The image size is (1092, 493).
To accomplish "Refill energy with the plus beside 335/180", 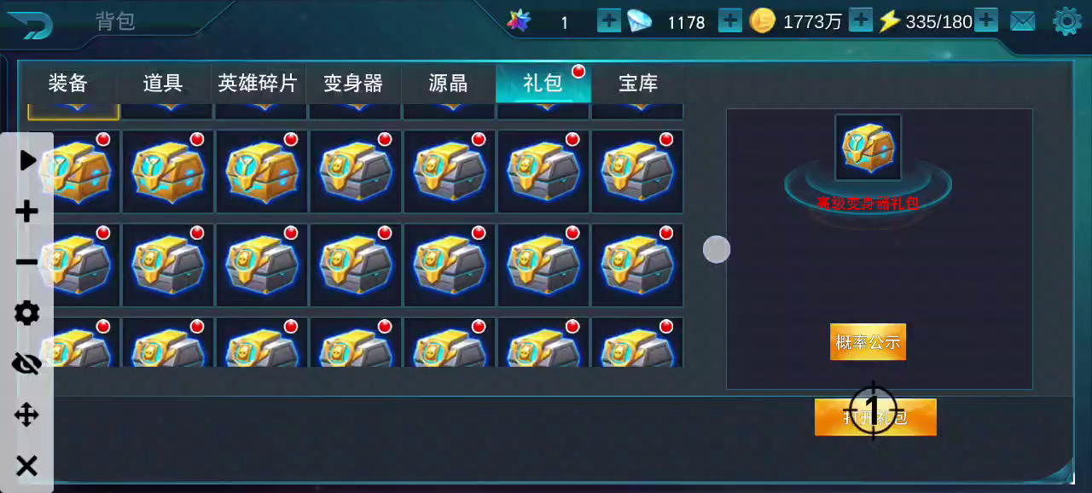I will tap(986, 20).
